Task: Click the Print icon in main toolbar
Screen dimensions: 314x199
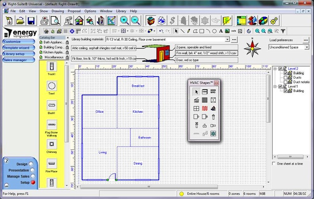Action: [44, 20]
